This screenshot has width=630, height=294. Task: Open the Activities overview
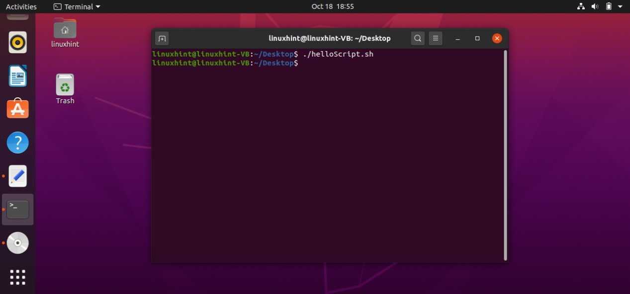tap(21, 6)
